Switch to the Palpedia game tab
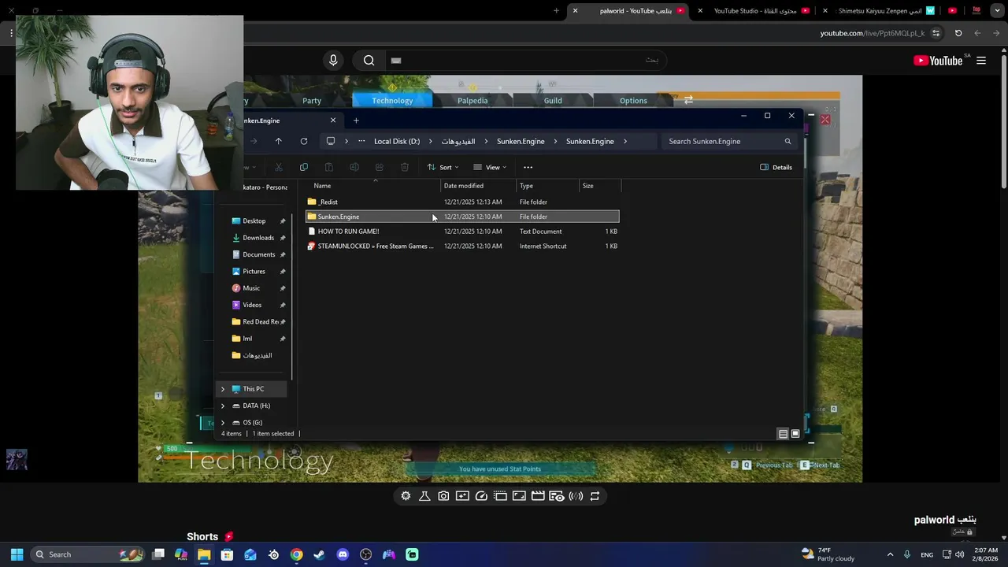The image size is (1008, 567). click(472, 100)
